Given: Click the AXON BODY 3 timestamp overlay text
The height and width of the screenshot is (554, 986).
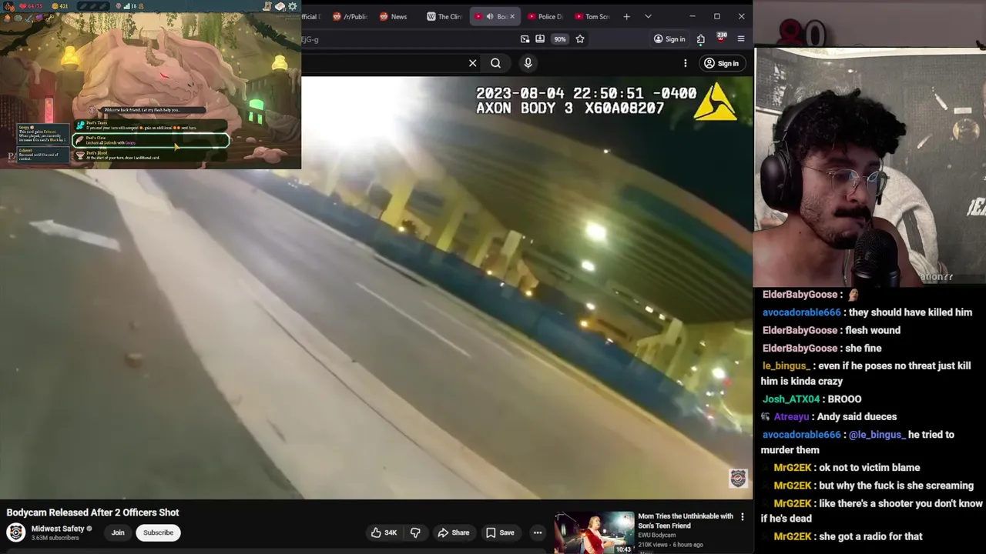Looking at the screenshot, I should click(585, 101).
